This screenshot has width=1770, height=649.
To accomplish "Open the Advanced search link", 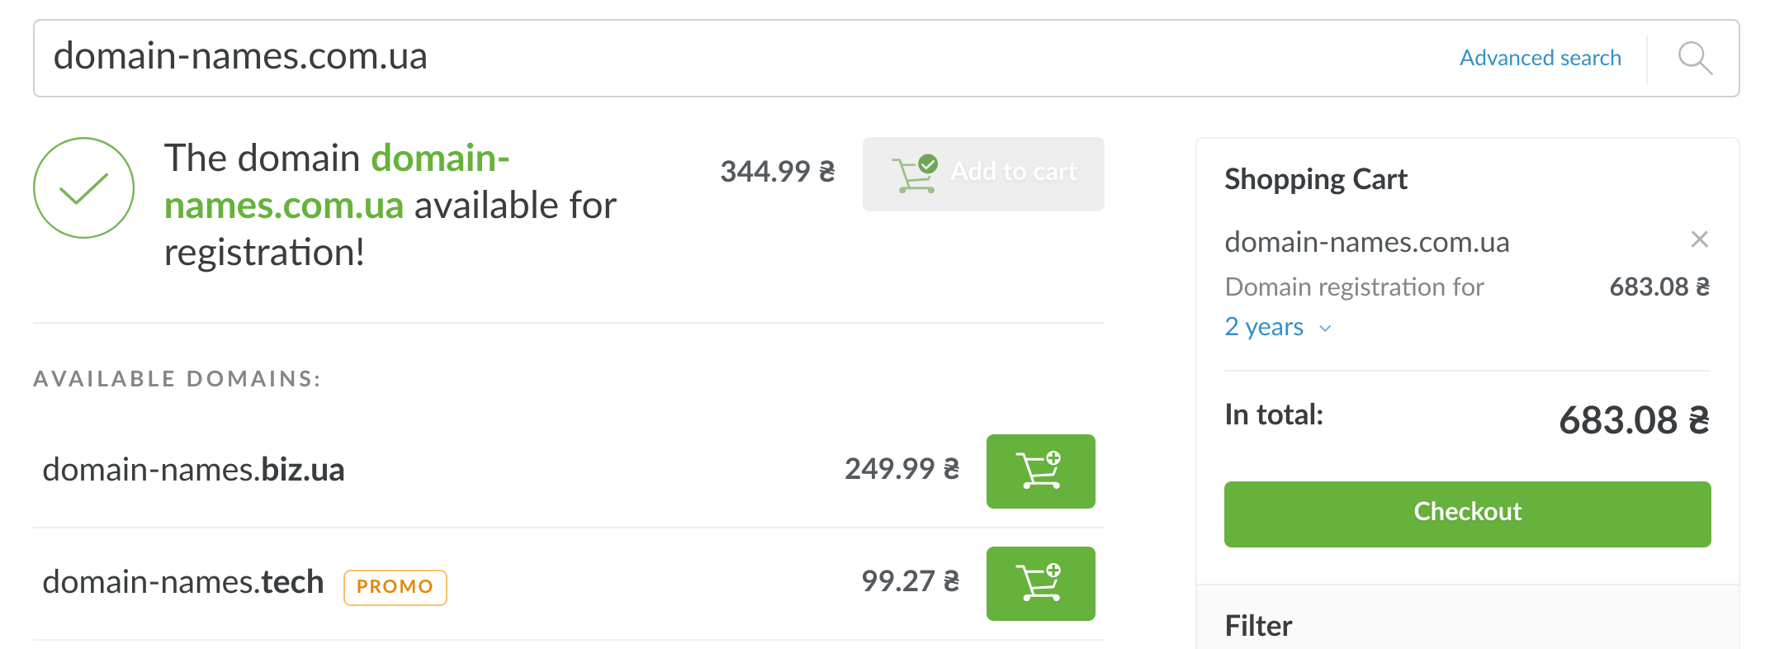I will click(1540, 58).
